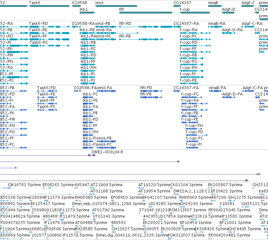Open transcript f-cup-RA

(189, 30)
